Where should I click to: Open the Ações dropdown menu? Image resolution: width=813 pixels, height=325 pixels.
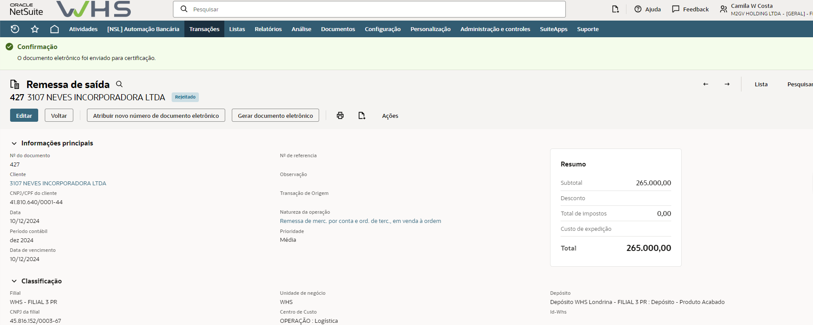point(390,116)
